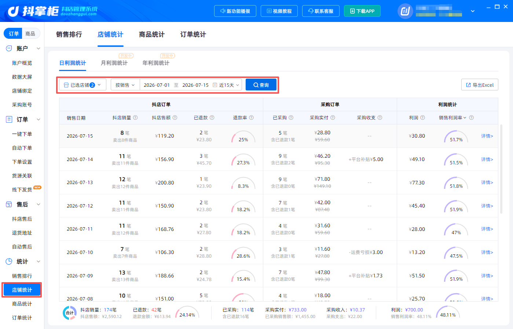513x329 pixels.
Task: View 详情 for 2026-07-14 row
Action: [487, 159]
